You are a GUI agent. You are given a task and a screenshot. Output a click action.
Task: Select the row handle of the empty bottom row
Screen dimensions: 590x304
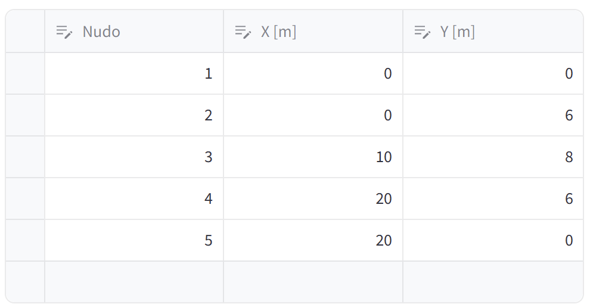(25, 282)
